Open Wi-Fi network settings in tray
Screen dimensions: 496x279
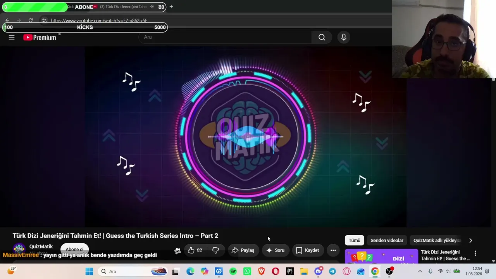pos(440,271)
